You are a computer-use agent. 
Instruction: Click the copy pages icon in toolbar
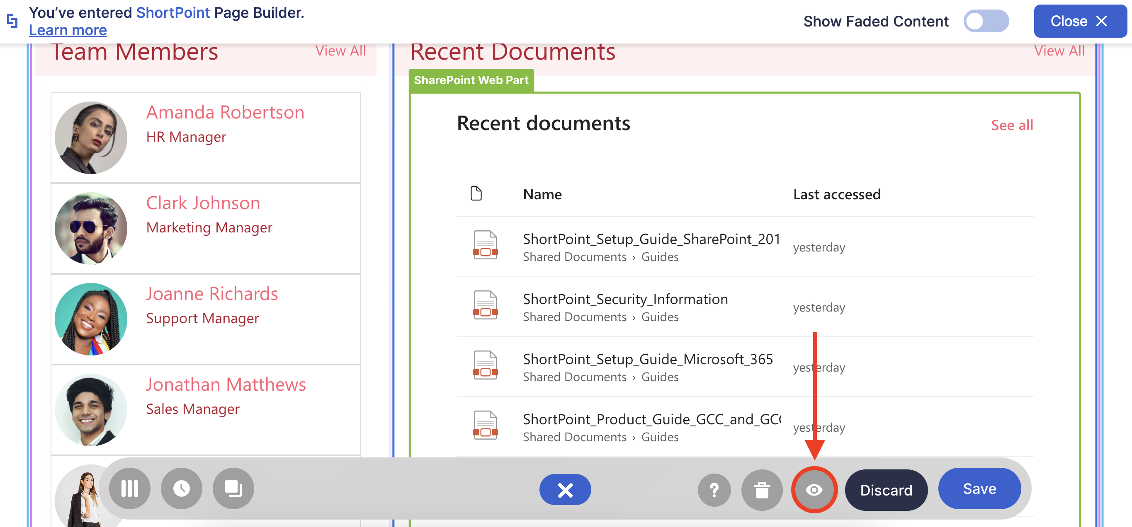click(233, 488)
